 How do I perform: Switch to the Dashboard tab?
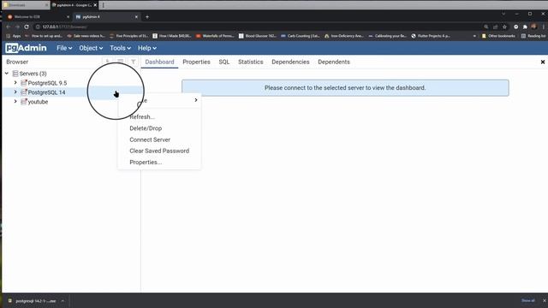[x=159, y=62]
